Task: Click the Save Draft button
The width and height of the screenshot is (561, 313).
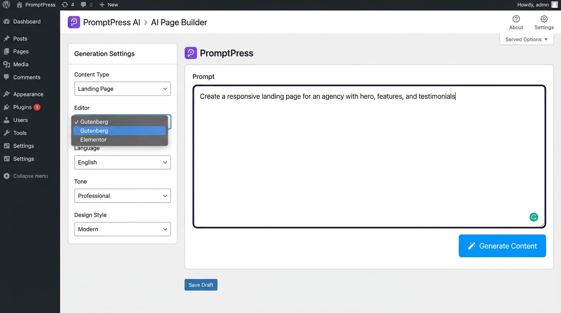Action: [201, 285]
